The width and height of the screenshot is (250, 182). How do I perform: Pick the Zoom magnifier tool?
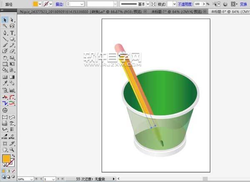tap(12, 149)
